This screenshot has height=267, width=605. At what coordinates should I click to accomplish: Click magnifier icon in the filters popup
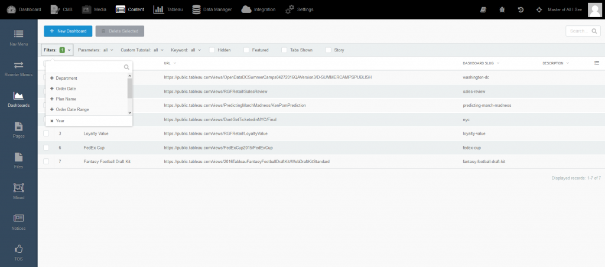pos(126,67)
